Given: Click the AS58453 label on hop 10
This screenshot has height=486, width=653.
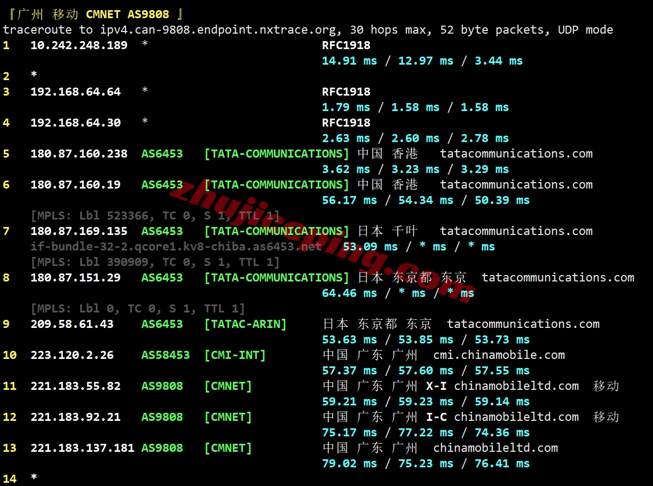Looking at the screenshot, I should coord(166,355).
